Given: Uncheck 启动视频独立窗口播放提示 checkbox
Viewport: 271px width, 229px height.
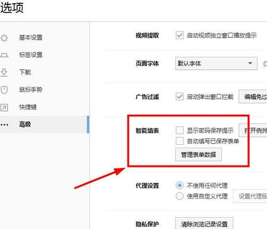Looking at the screenshot, I should [179, 35].
